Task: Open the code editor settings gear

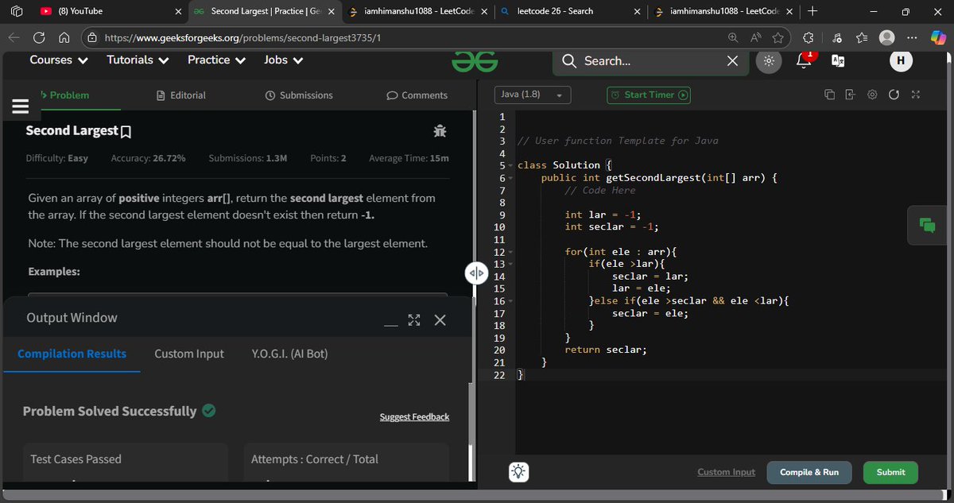Action: (x=872, y=95)
